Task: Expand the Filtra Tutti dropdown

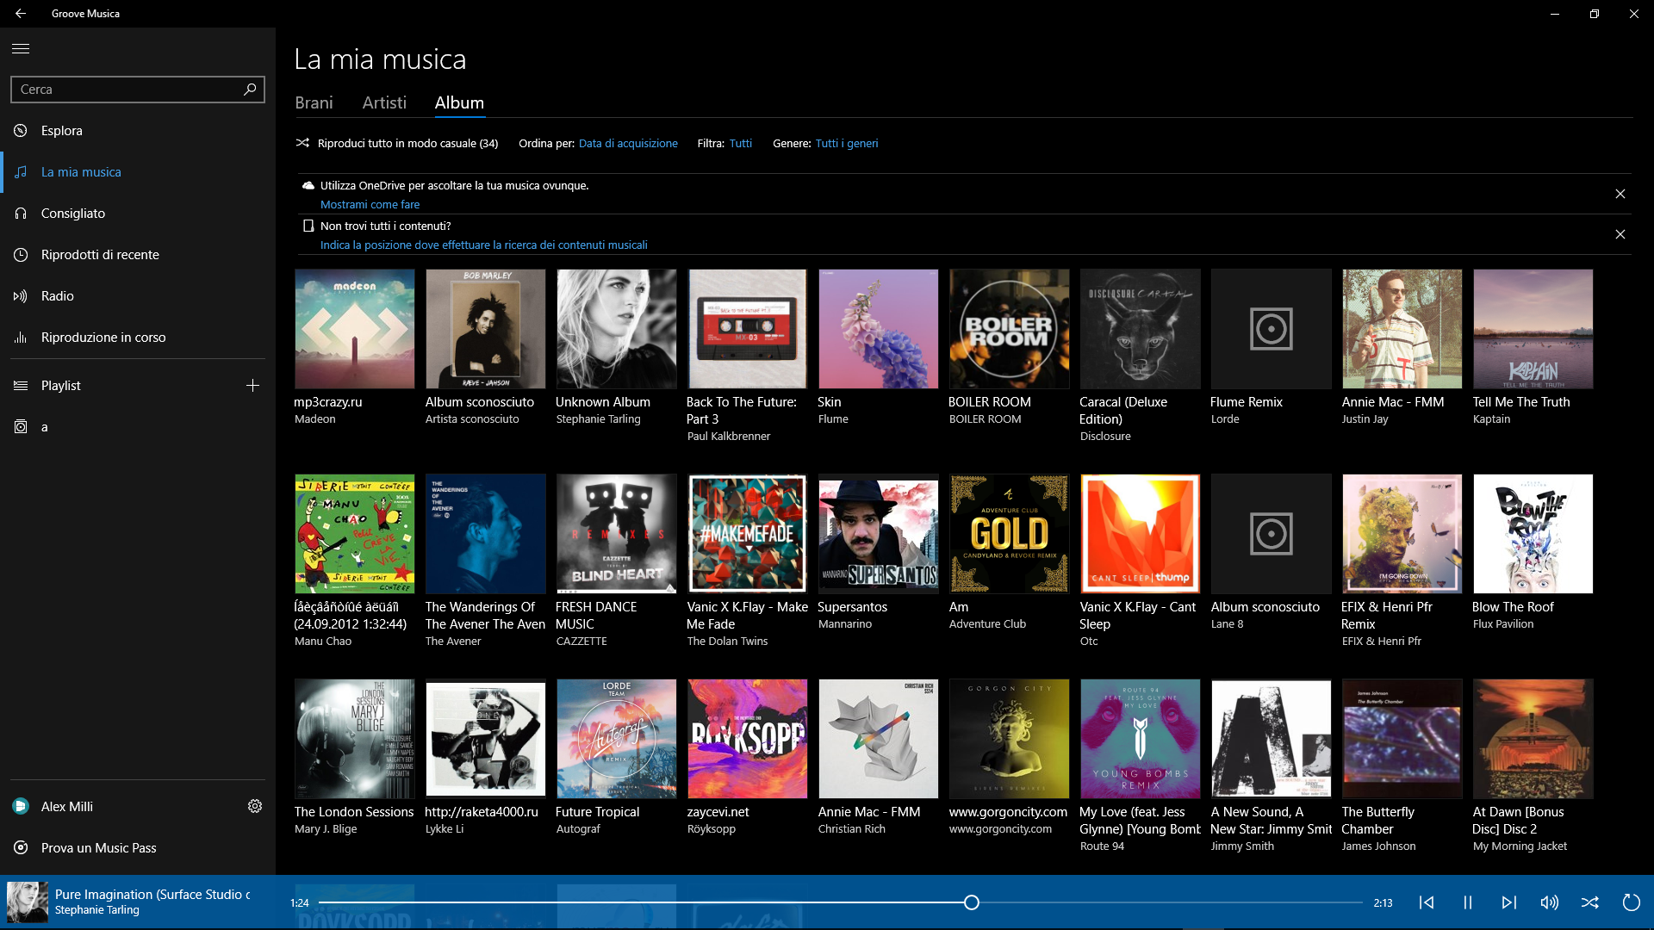Action: 741,143
